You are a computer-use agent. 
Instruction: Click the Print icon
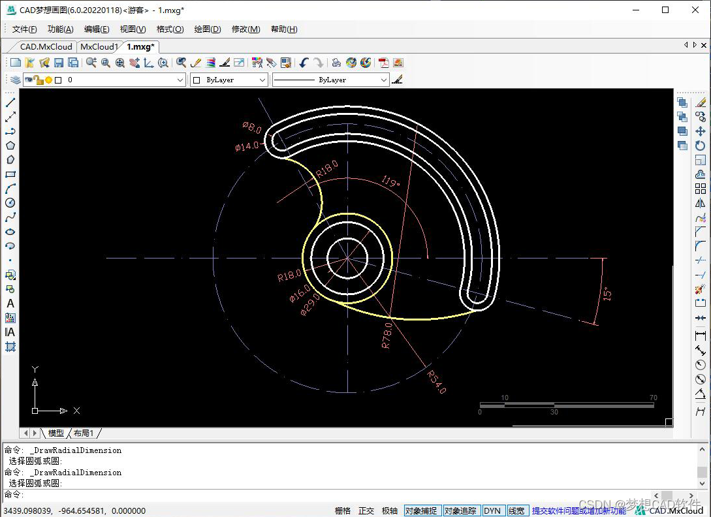336,63
